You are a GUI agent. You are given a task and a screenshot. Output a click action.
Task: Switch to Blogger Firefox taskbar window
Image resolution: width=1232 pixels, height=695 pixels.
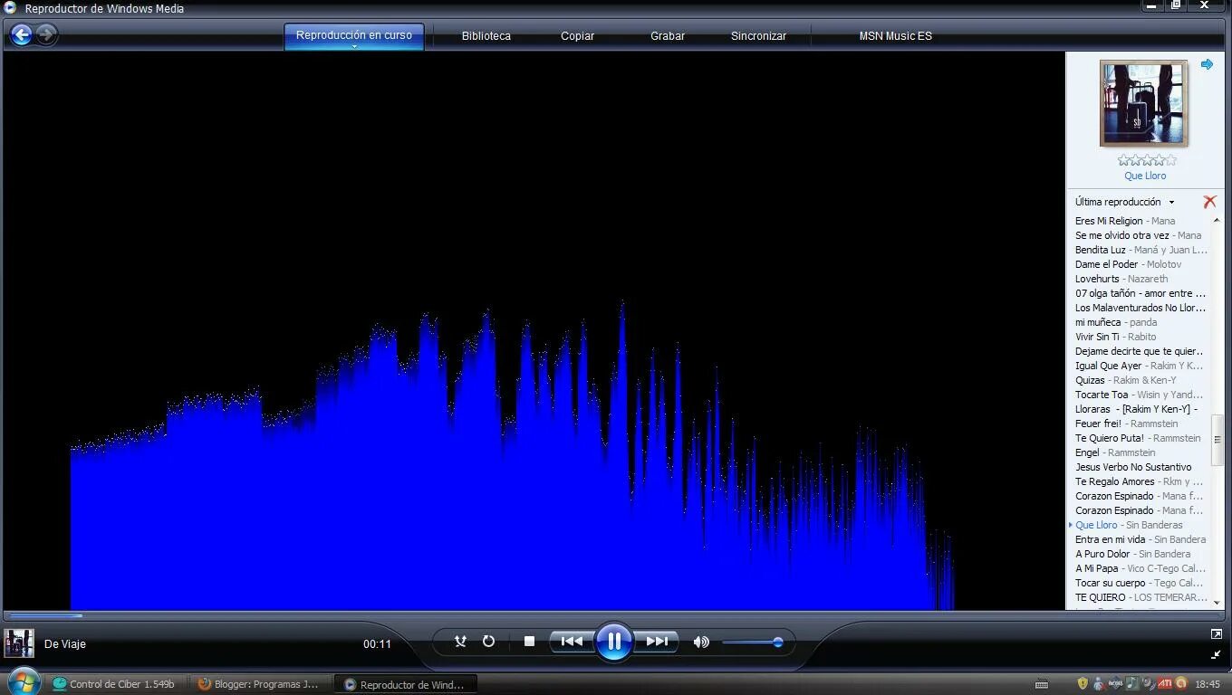pyautogui.click(x=261, y=684)
